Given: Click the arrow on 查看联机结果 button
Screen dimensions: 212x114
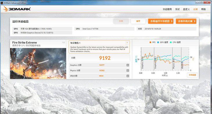Looking at the screenshot, I should pos(194,21).
